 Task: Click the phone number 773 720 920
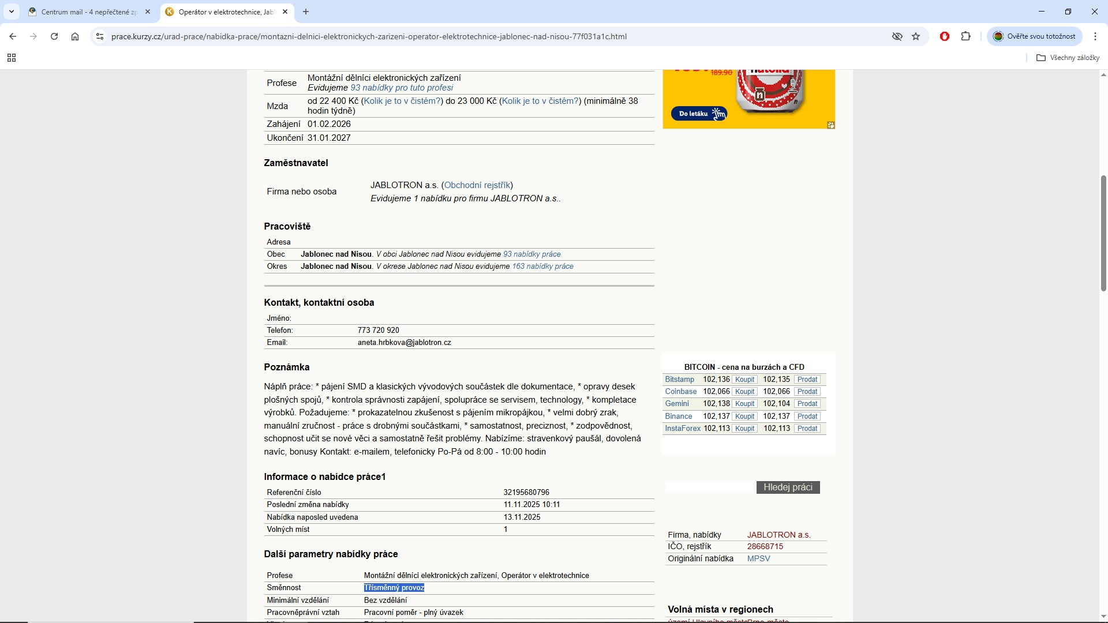[x=379, y=331]
